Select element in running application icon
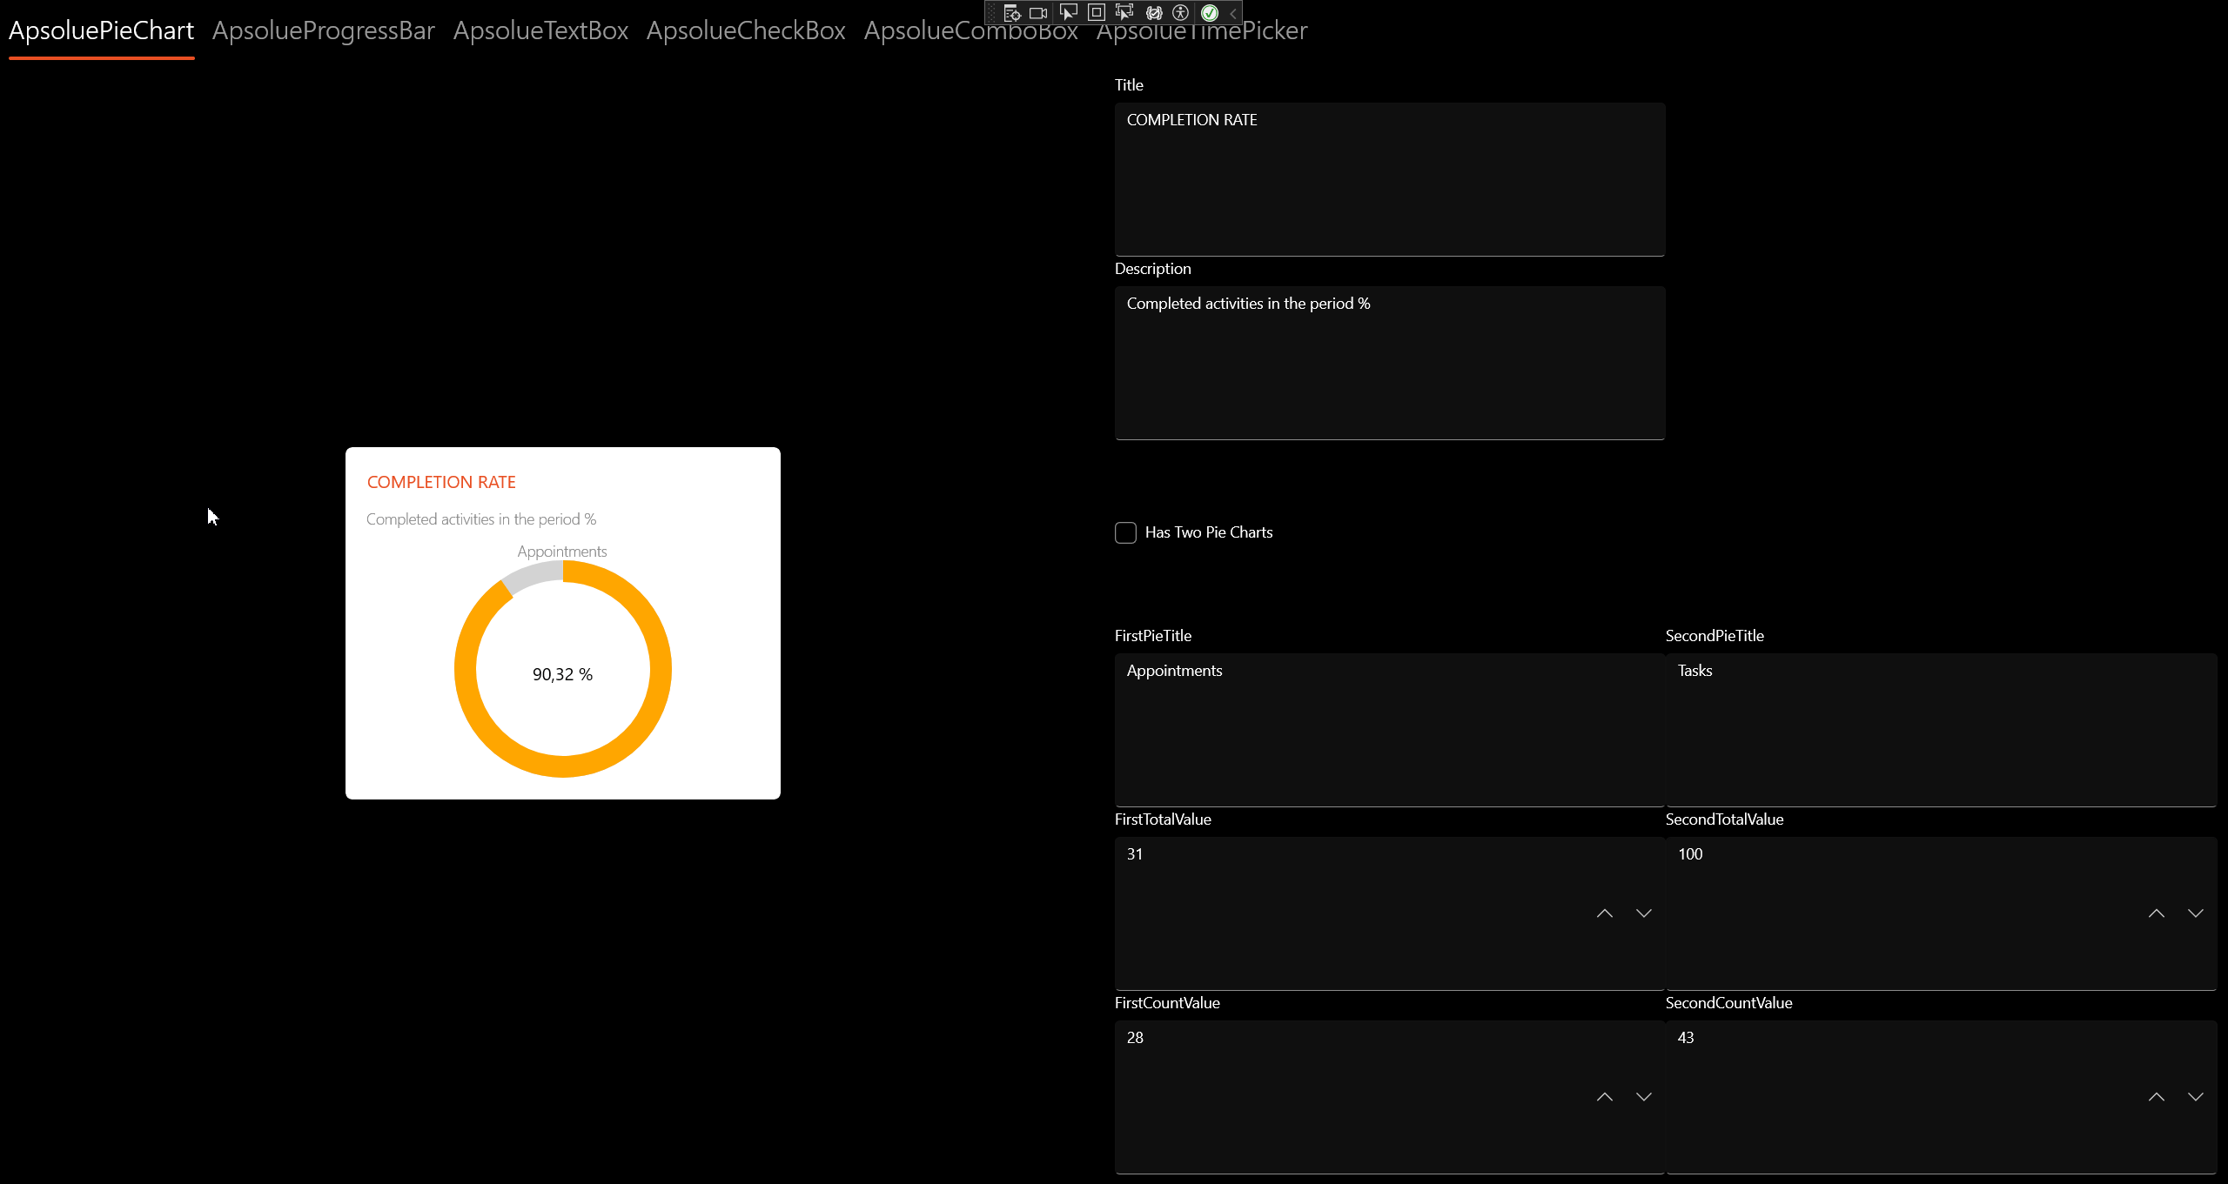This screenshot has width=2228, height=1184. click(1124, 13)
